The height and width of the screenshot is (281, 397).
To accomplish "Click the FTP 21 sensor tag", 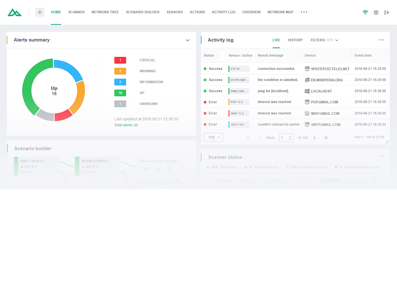I will coord(239,69).
